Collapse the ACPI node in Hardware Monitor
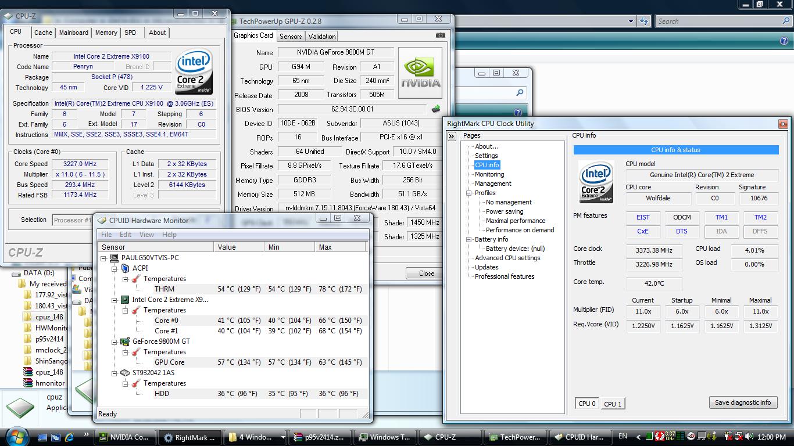 coord(115,268)
